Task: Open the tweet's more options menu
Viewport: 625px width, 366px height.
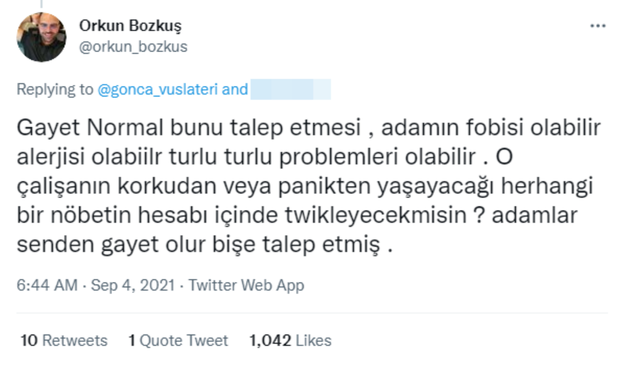Action: click(598, 26)
